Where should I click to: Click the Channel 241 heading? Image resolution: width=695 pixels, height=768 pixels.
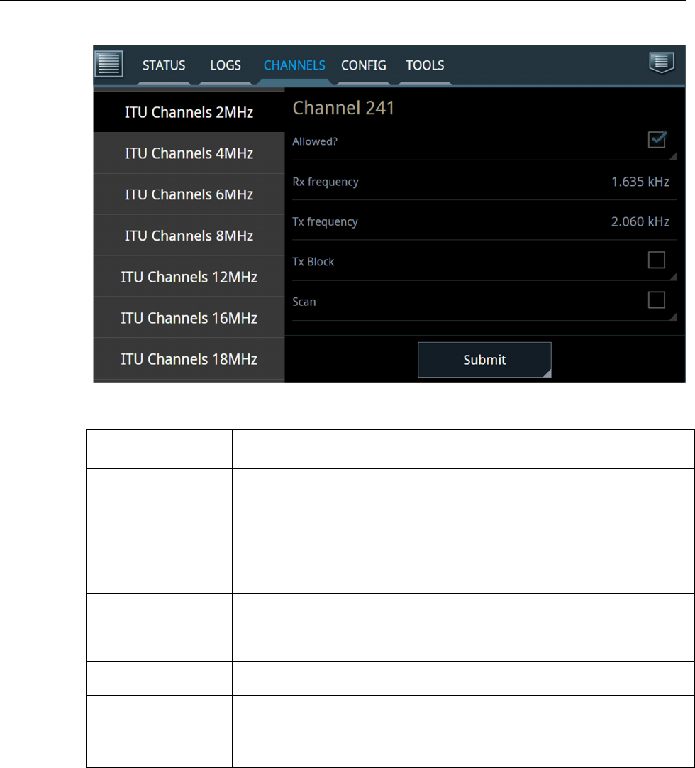343,108
